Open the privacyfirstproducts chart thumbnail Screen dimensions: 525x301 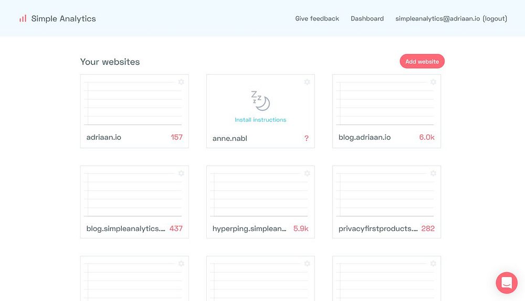click(385, 194)
